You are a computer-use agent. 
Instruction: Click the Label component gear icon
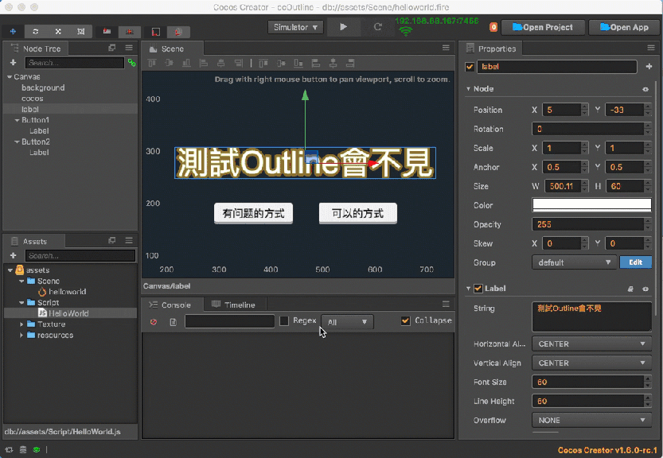coord(645,289)
